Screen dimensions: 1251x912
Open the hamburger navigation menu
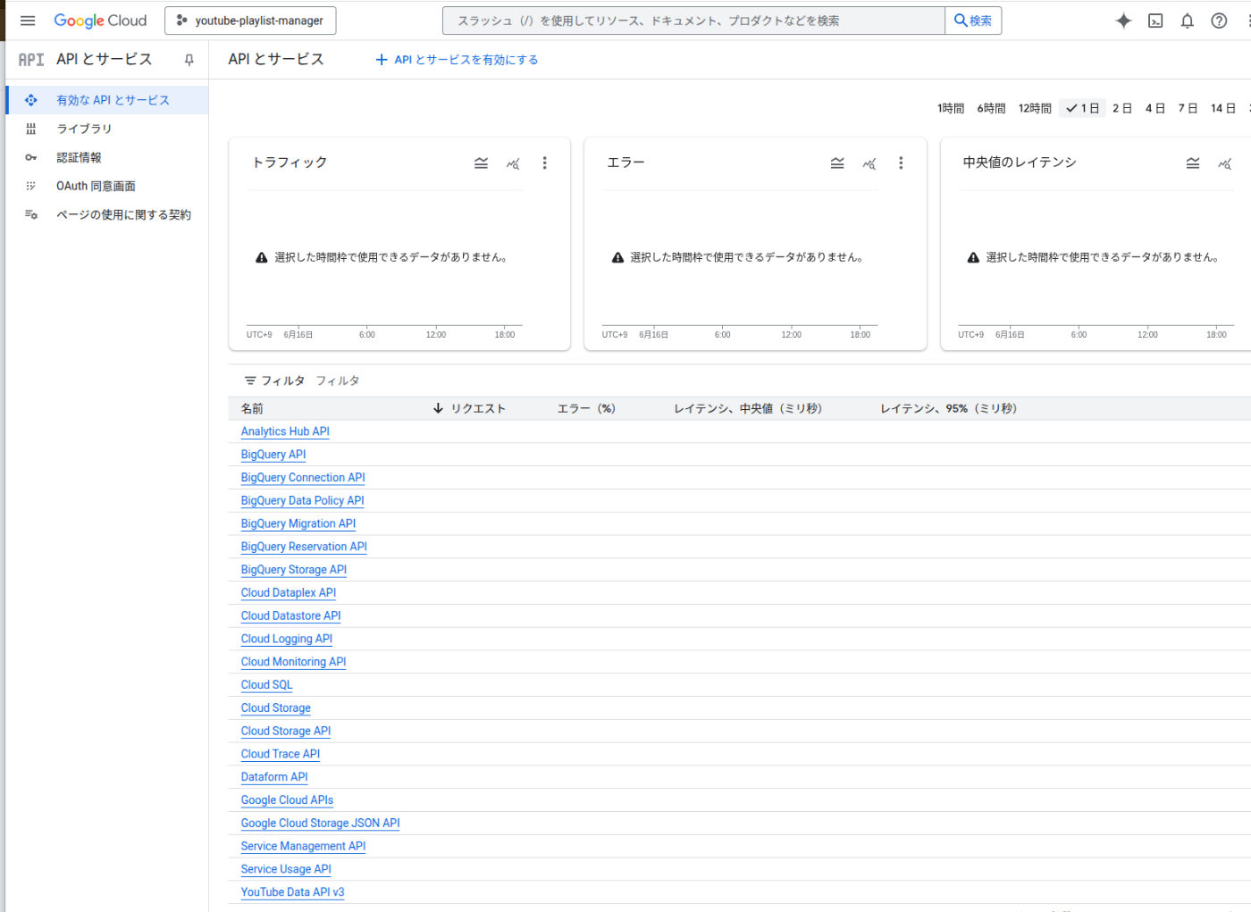(28, 21)
